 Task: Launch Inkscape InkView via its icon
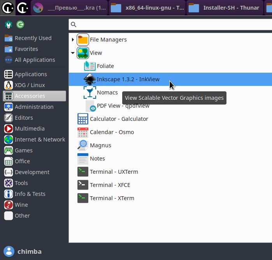89,79
